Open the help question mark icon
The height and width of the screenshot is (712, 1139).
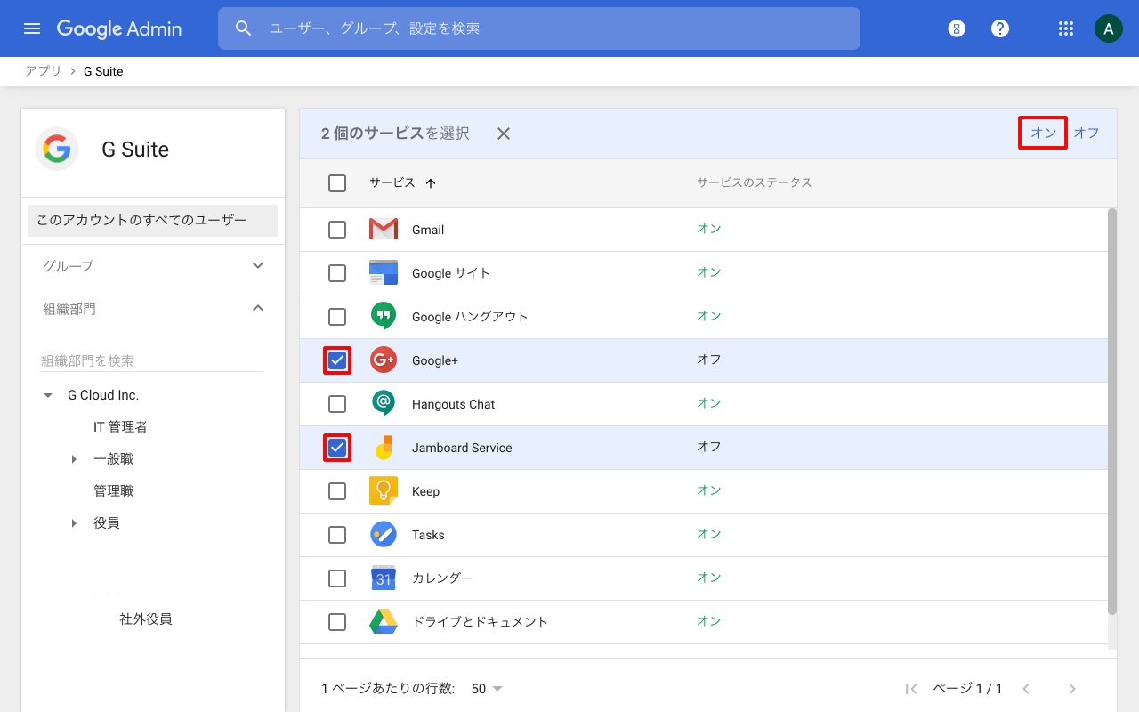pos(1000,28)
